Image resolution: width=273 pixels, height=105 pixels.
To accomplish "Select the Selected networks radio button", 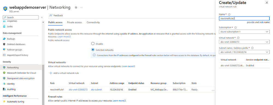I will click(93, 50).
